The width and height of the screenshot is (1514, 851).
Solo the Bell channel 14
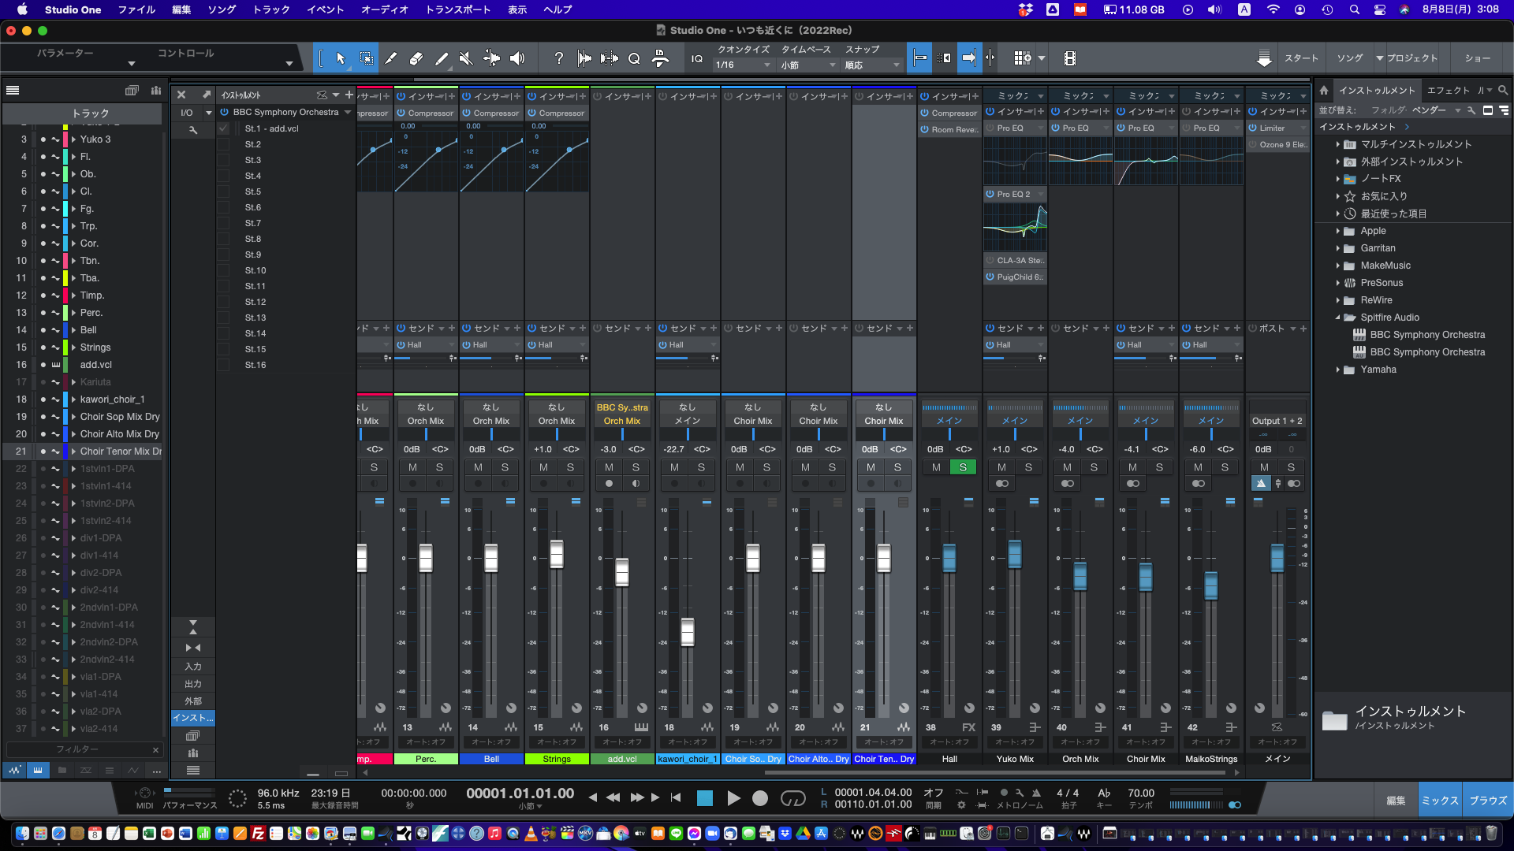pos(505,467)
